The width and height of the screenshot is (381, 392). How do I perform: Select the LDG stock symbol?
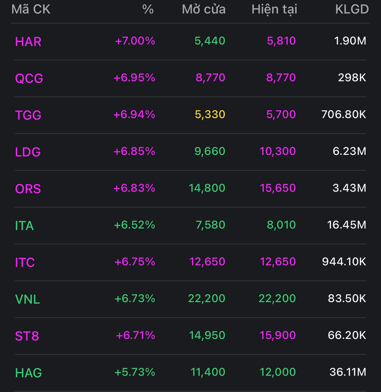tap(28, 152)
